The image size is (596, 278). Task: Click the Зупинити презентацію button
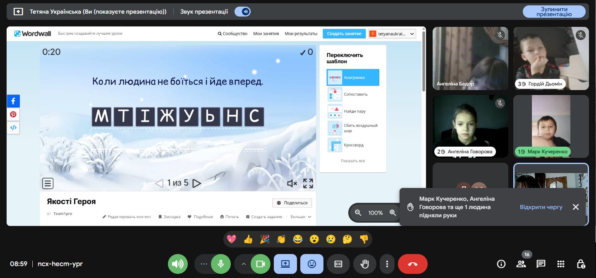tap(554, 12)
